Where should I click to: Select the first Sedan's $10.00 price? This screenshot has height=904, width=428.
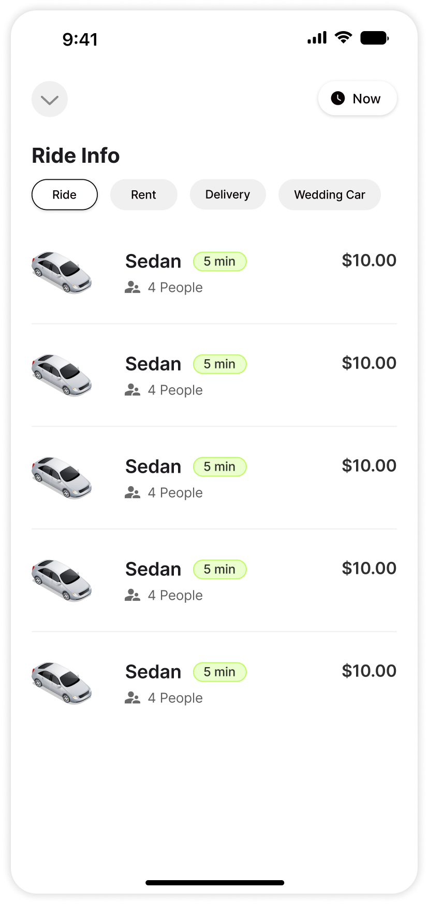369,261
